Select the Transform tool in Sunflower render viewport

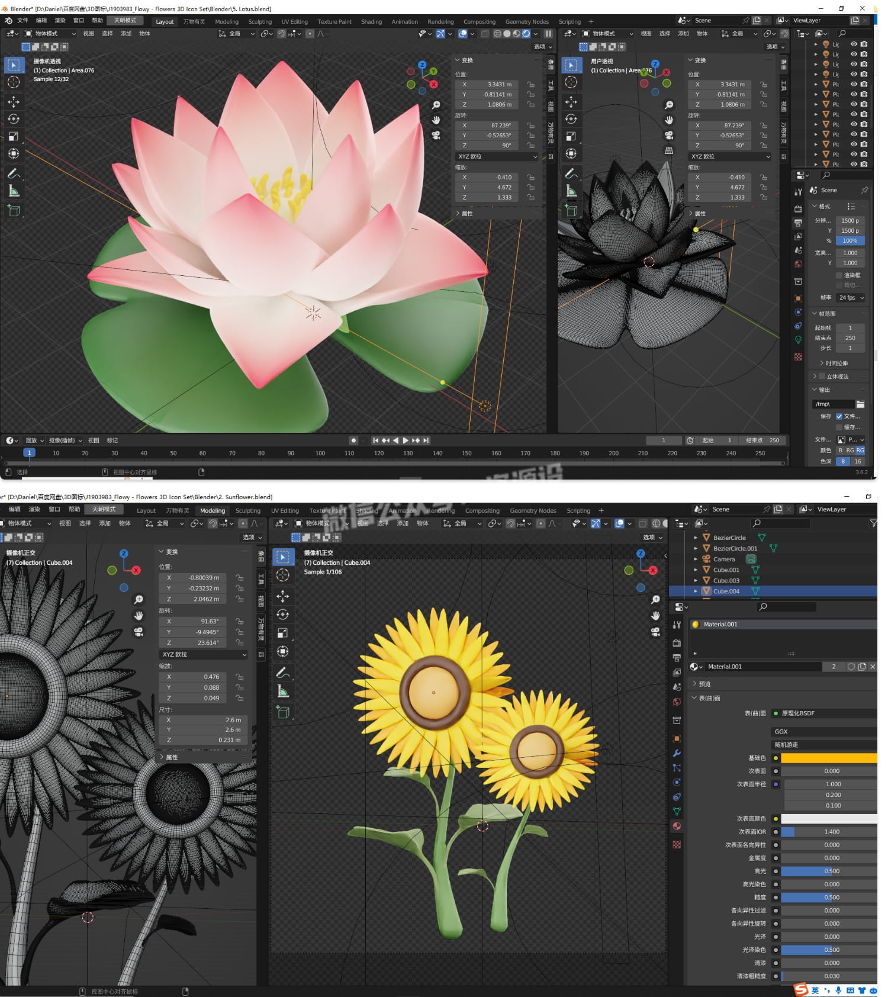[283, 651]
